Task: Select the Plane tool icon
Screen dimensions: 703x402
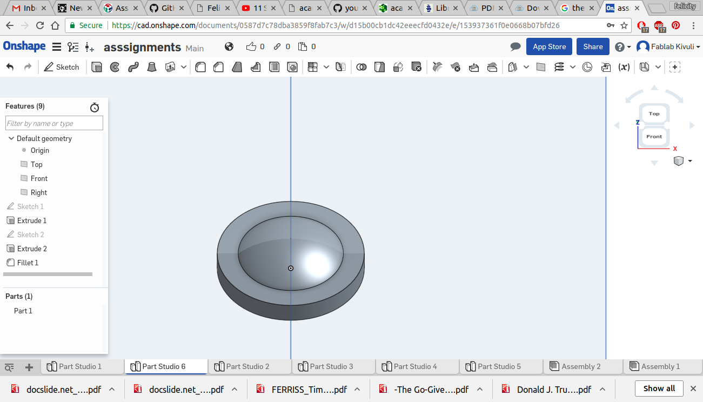Action: click(541, 67)
